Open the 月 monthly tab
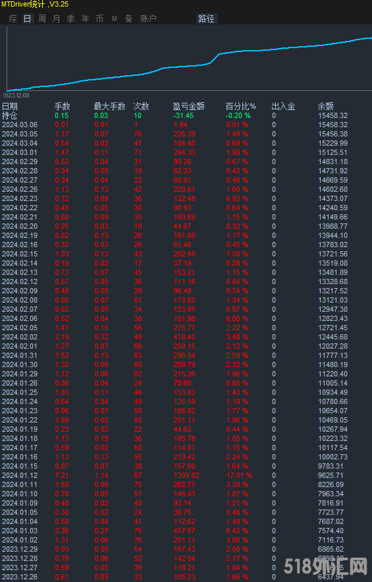The image size is (372, 582). pyautogui.click(x=57, y=18)
